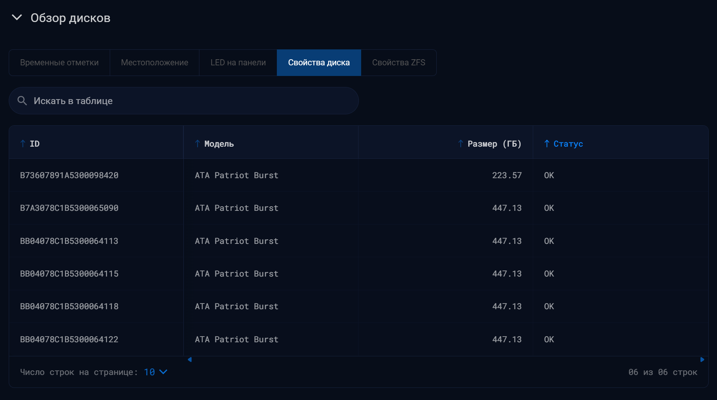Image resolution: width=717 pixels, height=400 pixels.
Task: Click the 223.57 size value
Action: [507, 175]
